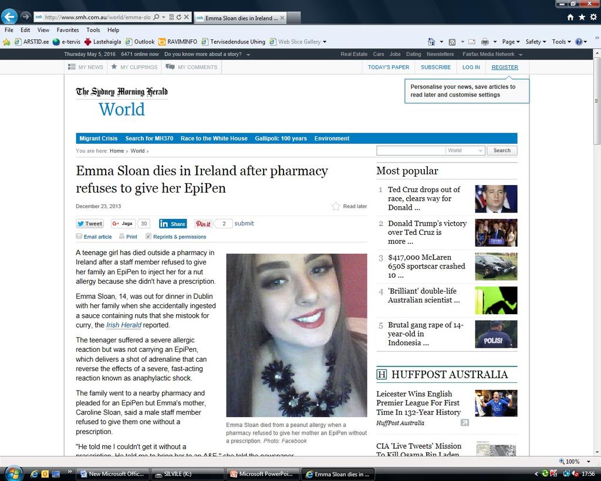The image size is (601, 481).
Task: Expand the Print dropdown arrow in command bar
Action: tap(495, 42)
